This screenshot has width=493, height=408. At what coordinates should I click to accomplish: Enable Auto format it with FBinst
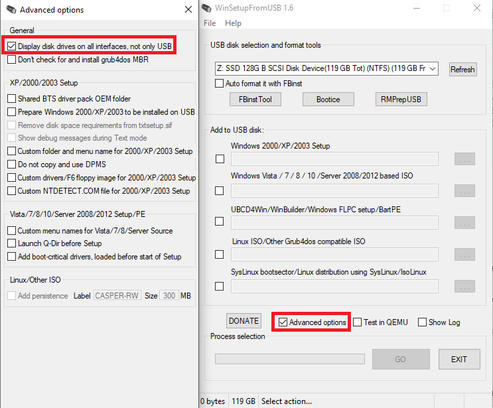tap(219, 84)
